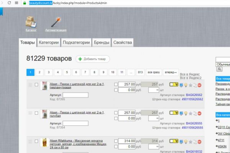Duplicate the перламутровая product via copy icon

tap(195, 85)
